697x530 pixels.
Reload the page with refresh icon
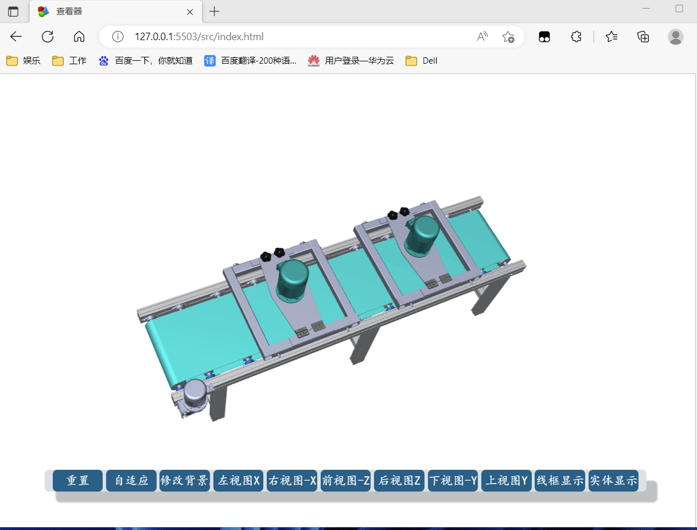point(48,37)
